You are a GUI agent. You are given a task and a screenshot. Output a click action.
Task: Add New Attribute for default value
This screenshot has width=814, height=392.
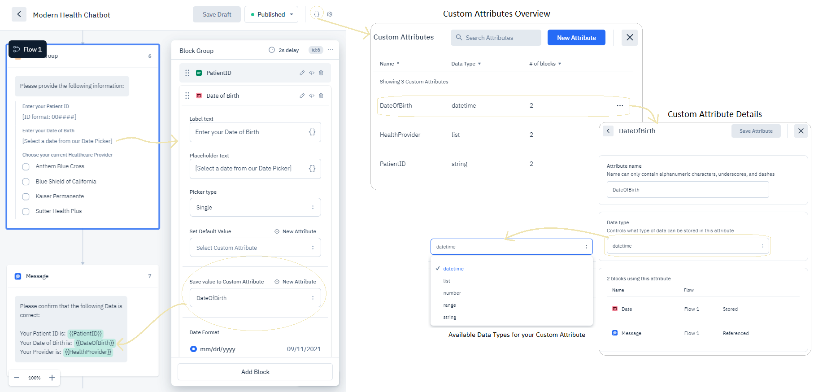295,231
